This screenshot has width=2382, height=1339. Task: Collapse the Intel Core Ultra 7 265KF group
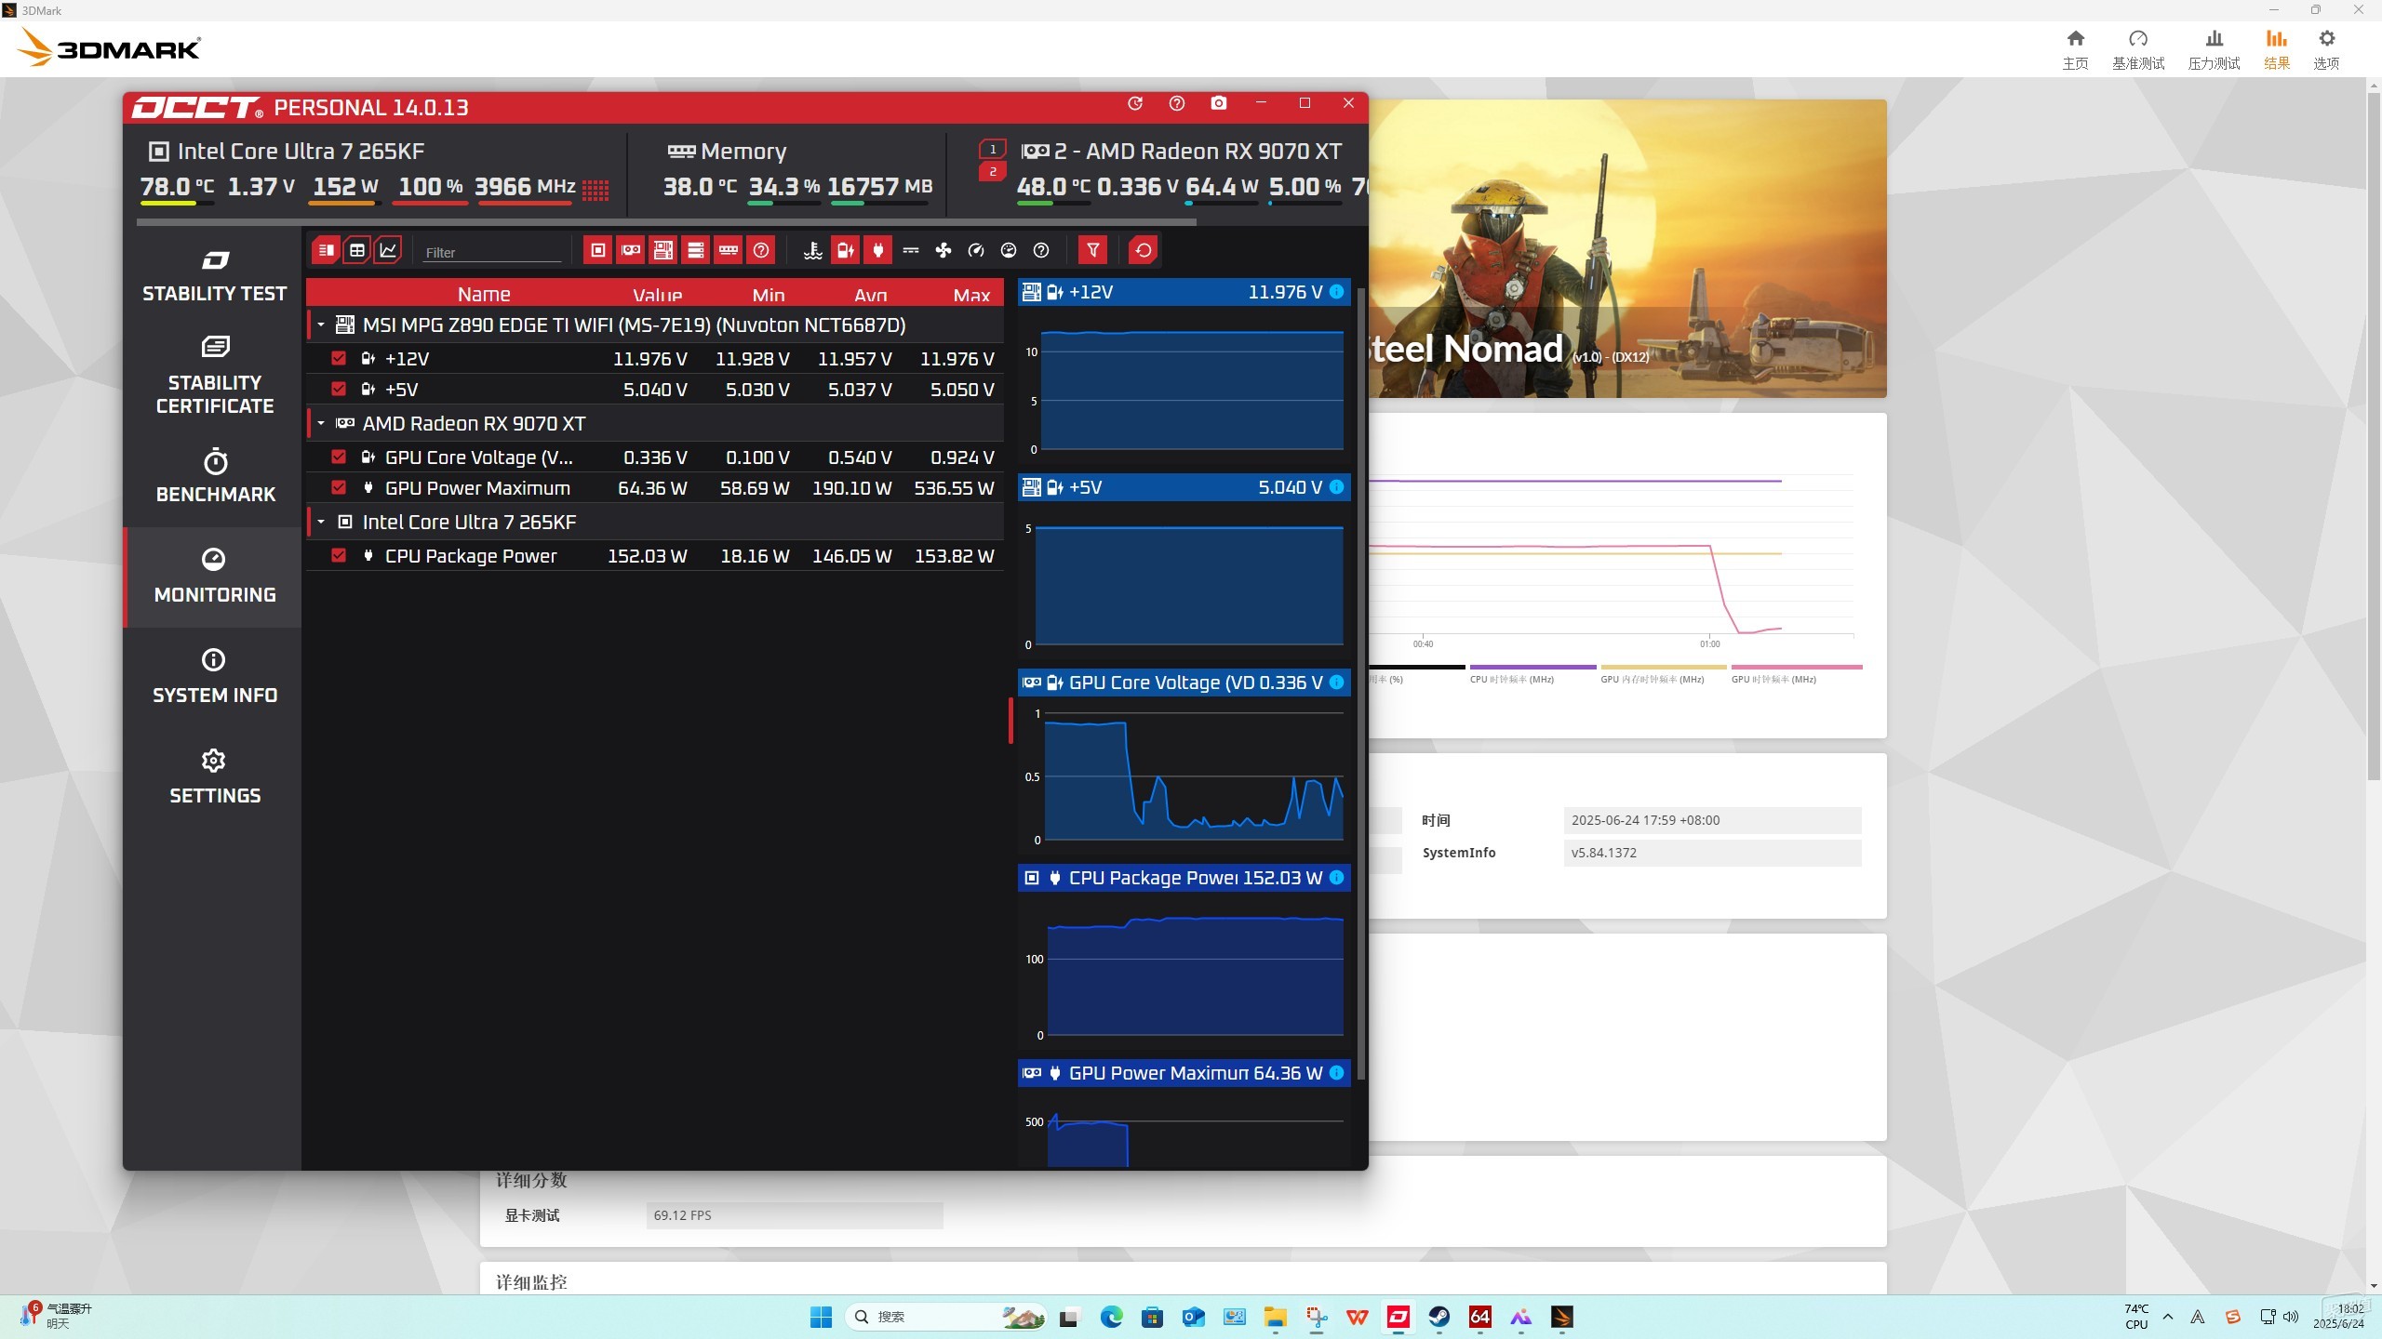tap(321, 522)
